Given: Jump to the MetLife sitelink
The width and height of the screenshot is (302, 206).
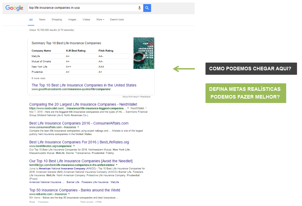Looking at the screenshot, I should click(x=115, y=182).
